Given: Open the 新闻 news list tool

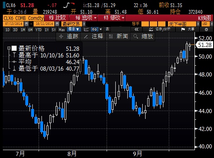Looking at the screenshot, I should [118, 37].
